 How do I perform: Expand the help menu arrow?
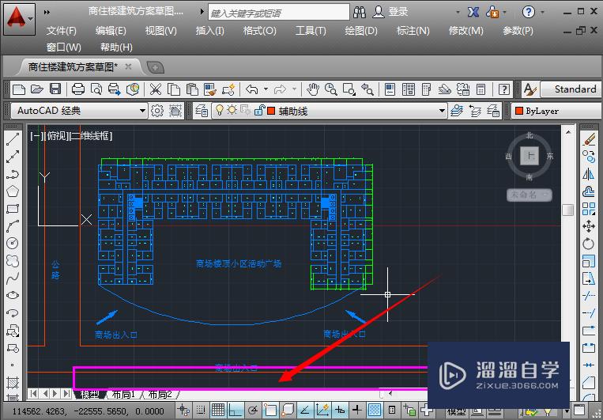[x=542, y=13]
